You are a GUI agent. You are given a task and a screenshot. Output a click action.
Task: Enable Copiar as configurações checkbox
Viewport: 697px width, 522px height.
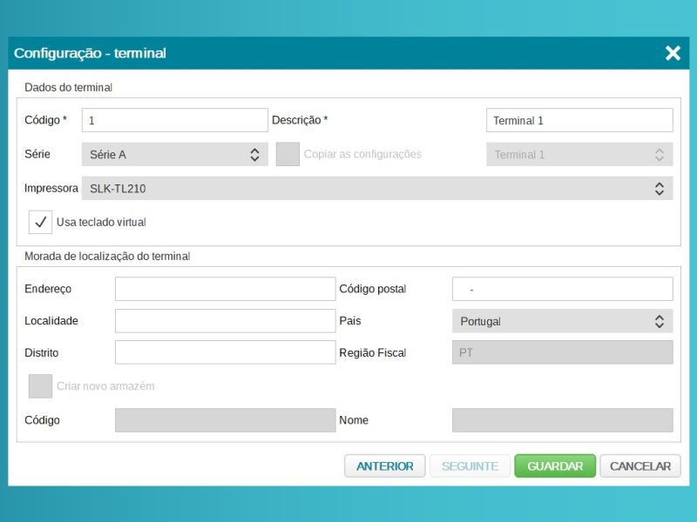[x=288, y=154]
